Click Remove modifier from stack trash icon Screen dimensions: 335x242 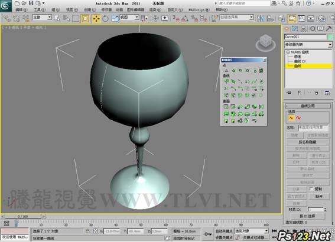point(317,93)
